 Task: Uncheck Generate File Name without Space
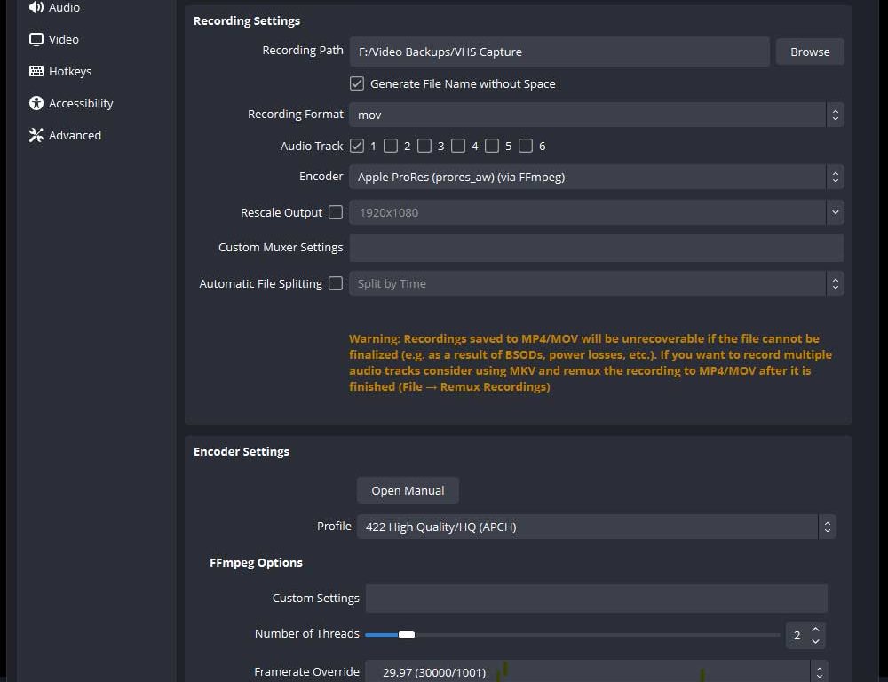[357, 83]
